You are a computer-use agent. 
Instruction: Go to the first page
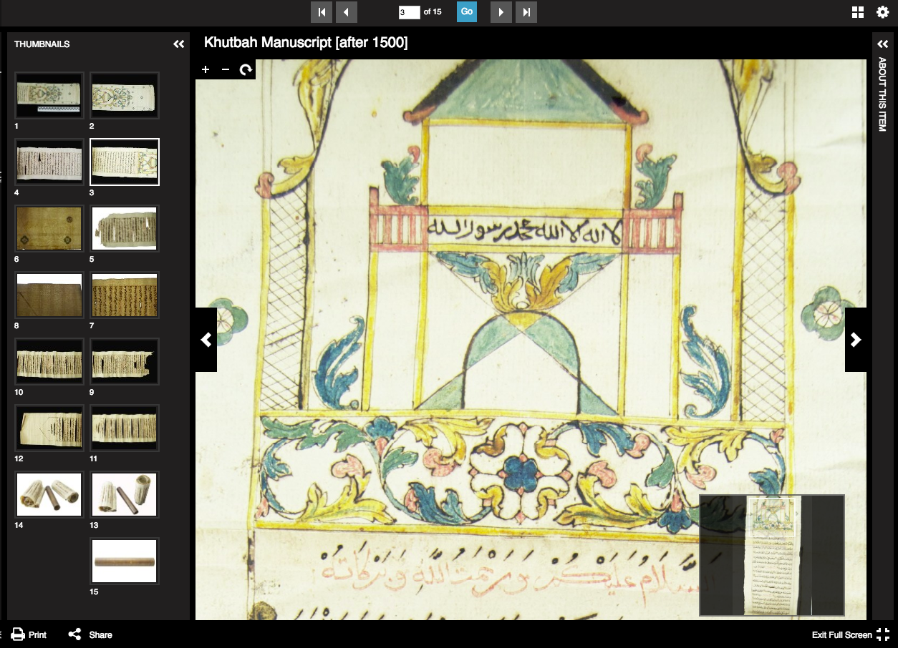[x=322, y=12]
